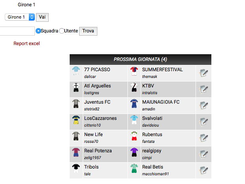Select the Utente radio button
This screenshot has width=245, height=184.
(62, 31)
